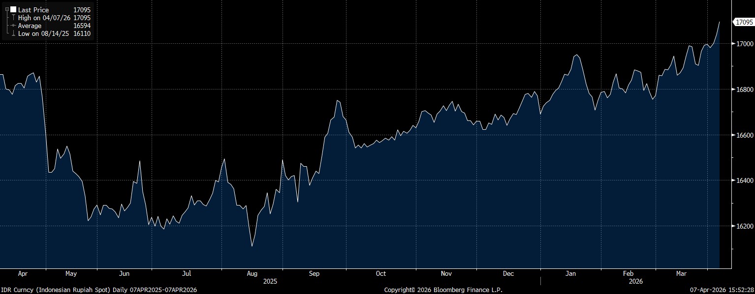
Task: Select the Average legend entry
Action: pos(30,26)
